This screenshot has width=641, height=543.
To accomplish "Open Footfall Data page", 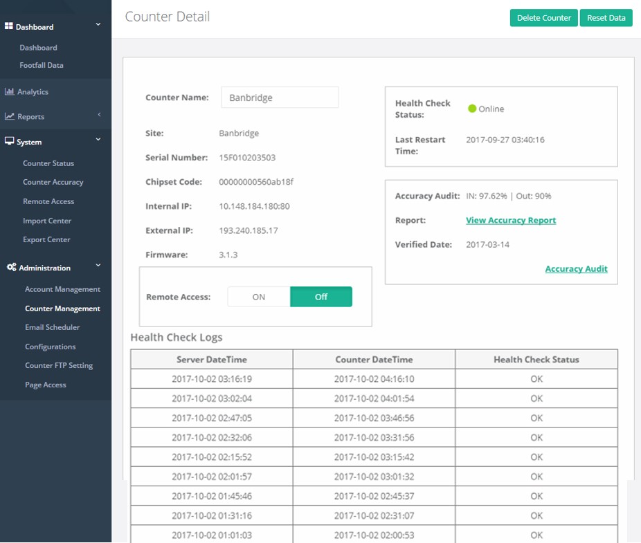I will click(42, 65).
